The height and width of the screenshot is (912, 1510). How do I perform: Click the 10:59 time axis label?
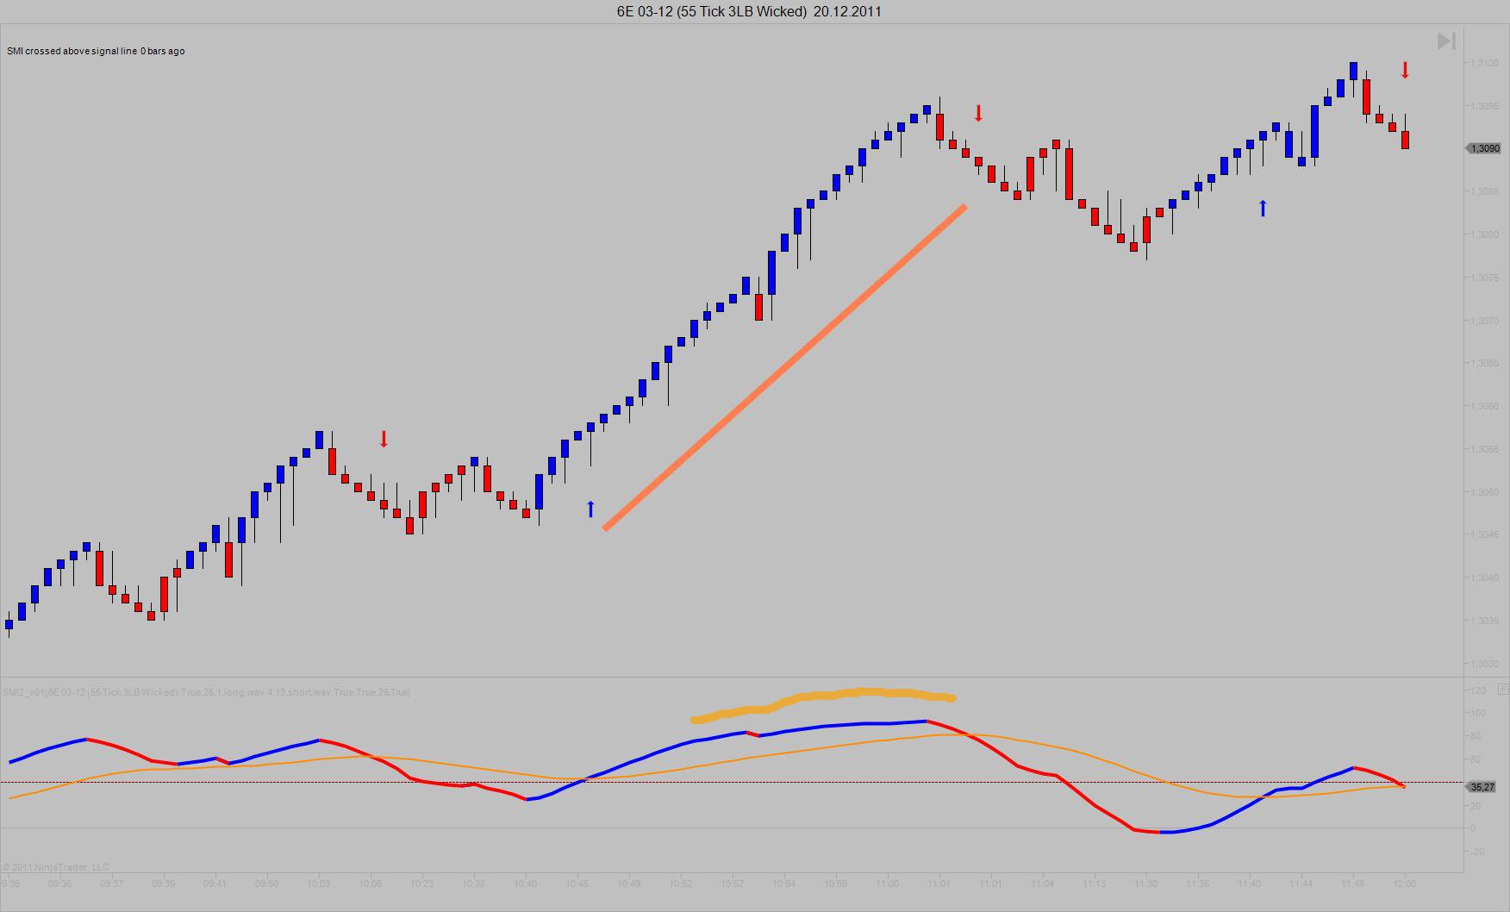click(836, 884)
